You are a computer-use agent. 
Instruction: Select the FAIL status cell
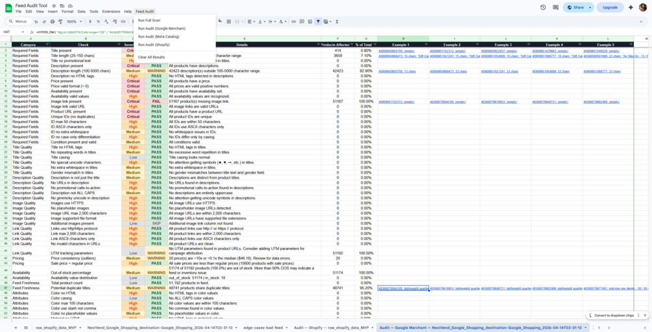pyautogui.click(x=156, y=102)
